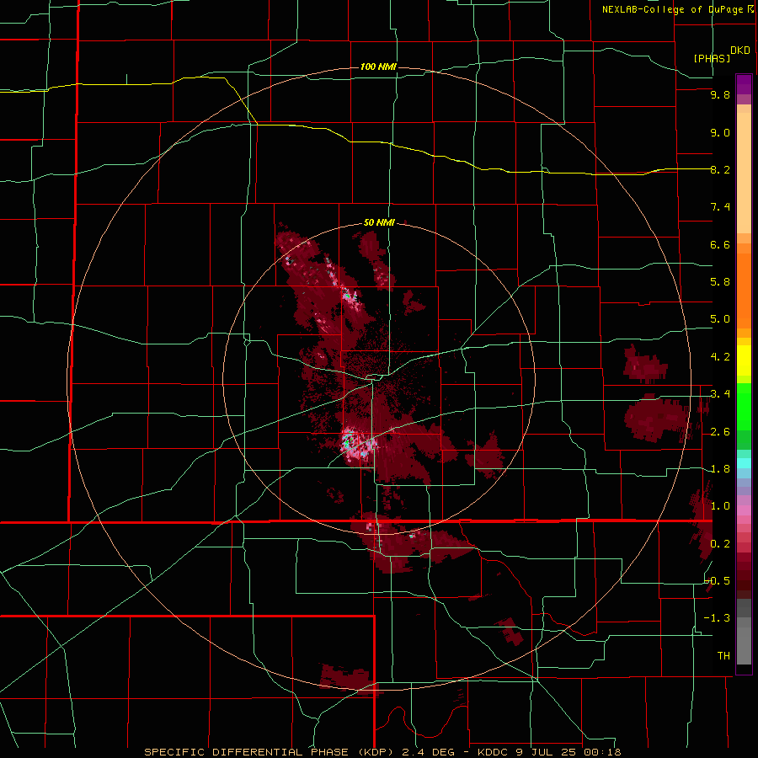758x758 pixels.
Task: Click the DKD [PHAS] legend title
Action: (721, 54)
